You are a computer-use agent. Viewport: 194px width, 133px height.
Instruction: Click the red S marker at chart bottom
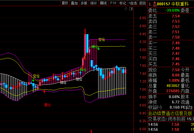[x=91, y=131]
